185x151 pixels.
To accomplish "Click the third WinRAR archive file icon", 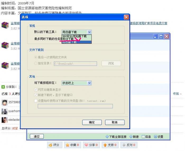I will [x=5, y=66].
